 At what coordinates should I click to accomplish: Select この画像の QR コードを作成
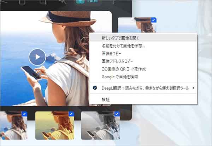tap(143, 69)
